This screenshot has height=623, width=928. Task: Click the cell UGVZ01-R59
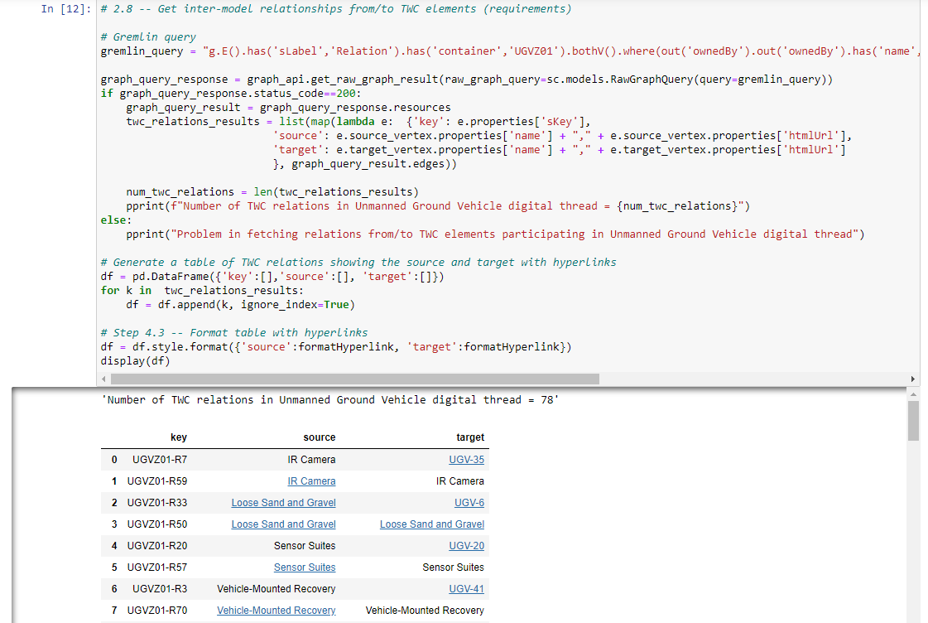click(157, 481)
